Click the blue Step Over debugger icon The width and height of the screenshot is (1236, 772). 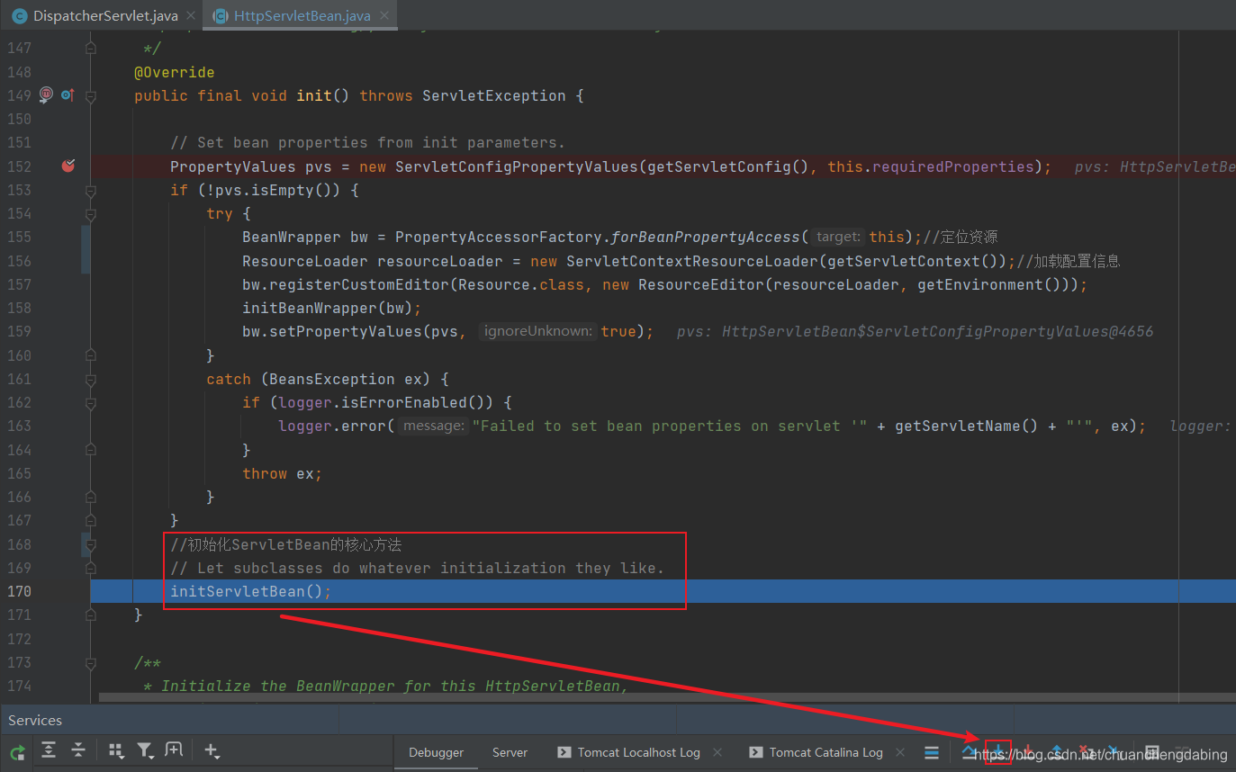(970, 751)
